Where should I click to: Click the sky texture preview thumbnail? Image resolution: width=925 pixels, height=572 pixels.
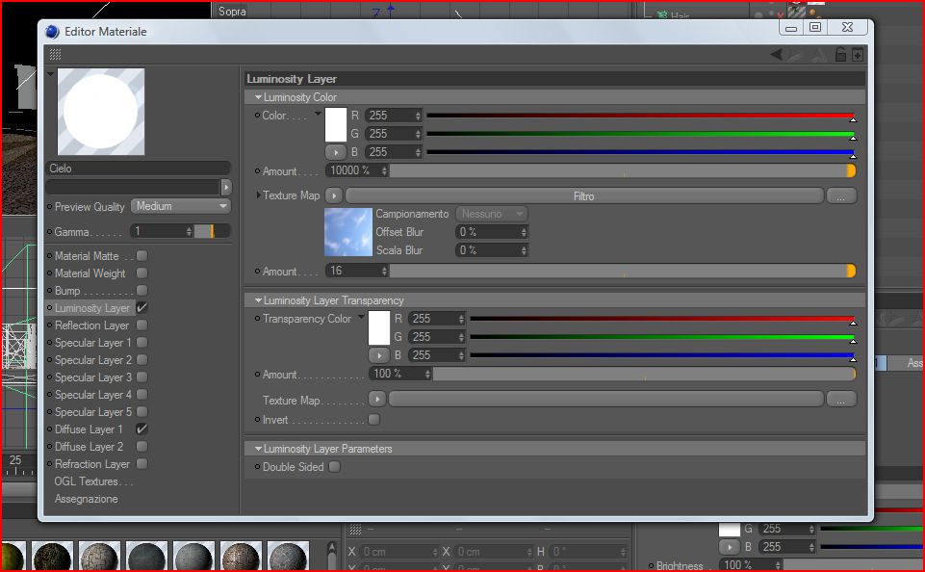click(348, 232)
